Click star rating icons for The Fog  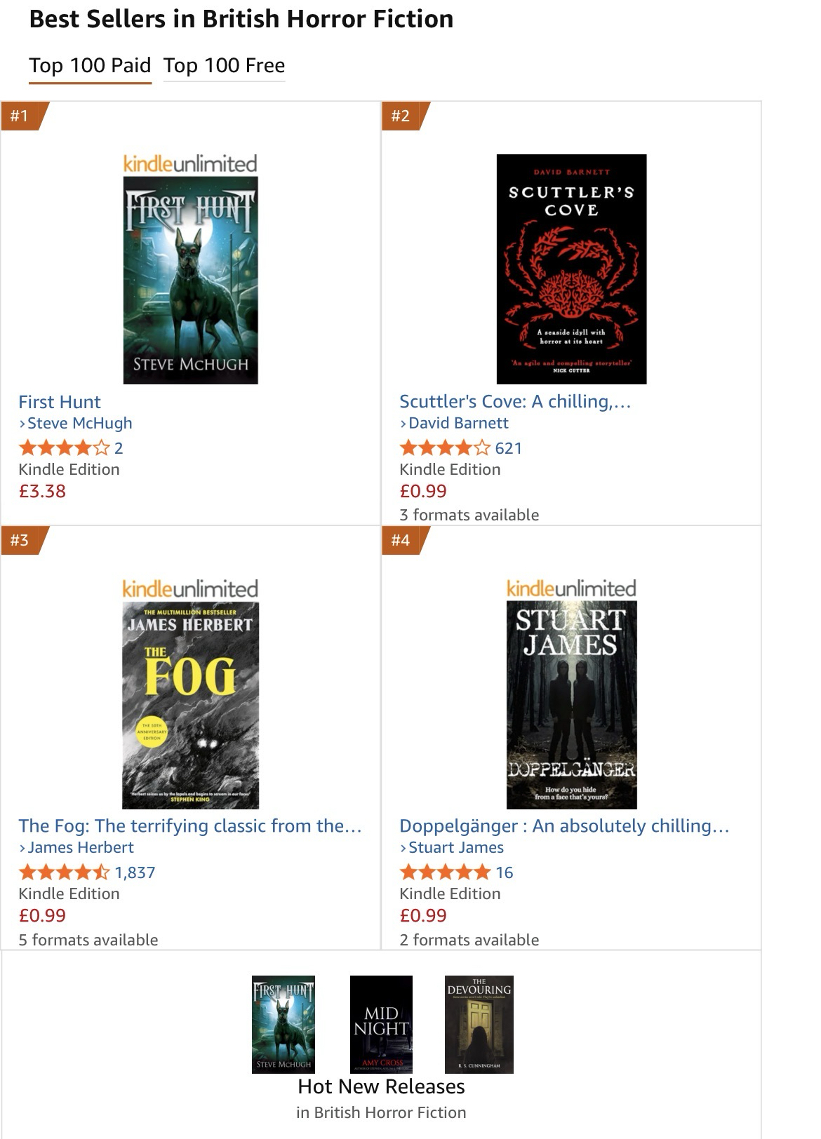pos(64,872)
